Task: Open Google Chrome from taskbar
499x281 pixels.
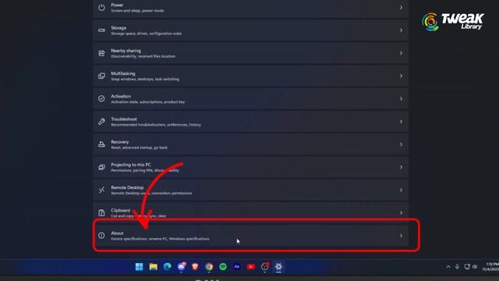Action: pyautogui.click(x=209, y=267)
